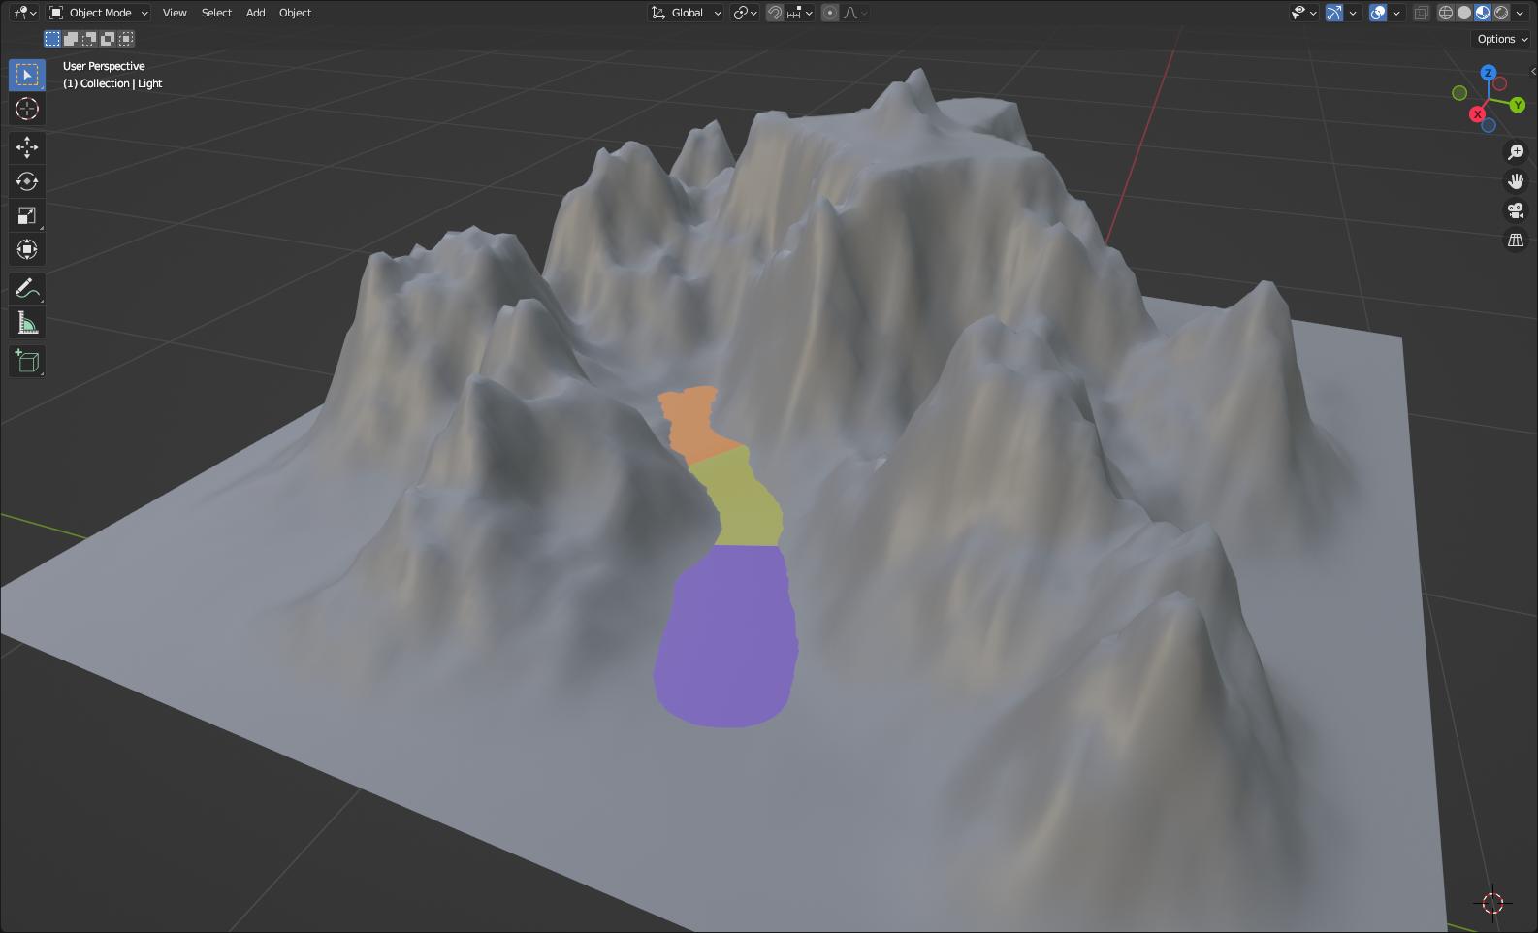The image size is (1538, 933).
Task: Open snapping options dropdown
Action: tap(800, 13)
